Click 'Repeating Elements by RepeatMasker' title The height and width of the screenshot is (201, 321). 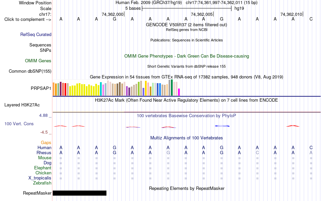point(187,188)
